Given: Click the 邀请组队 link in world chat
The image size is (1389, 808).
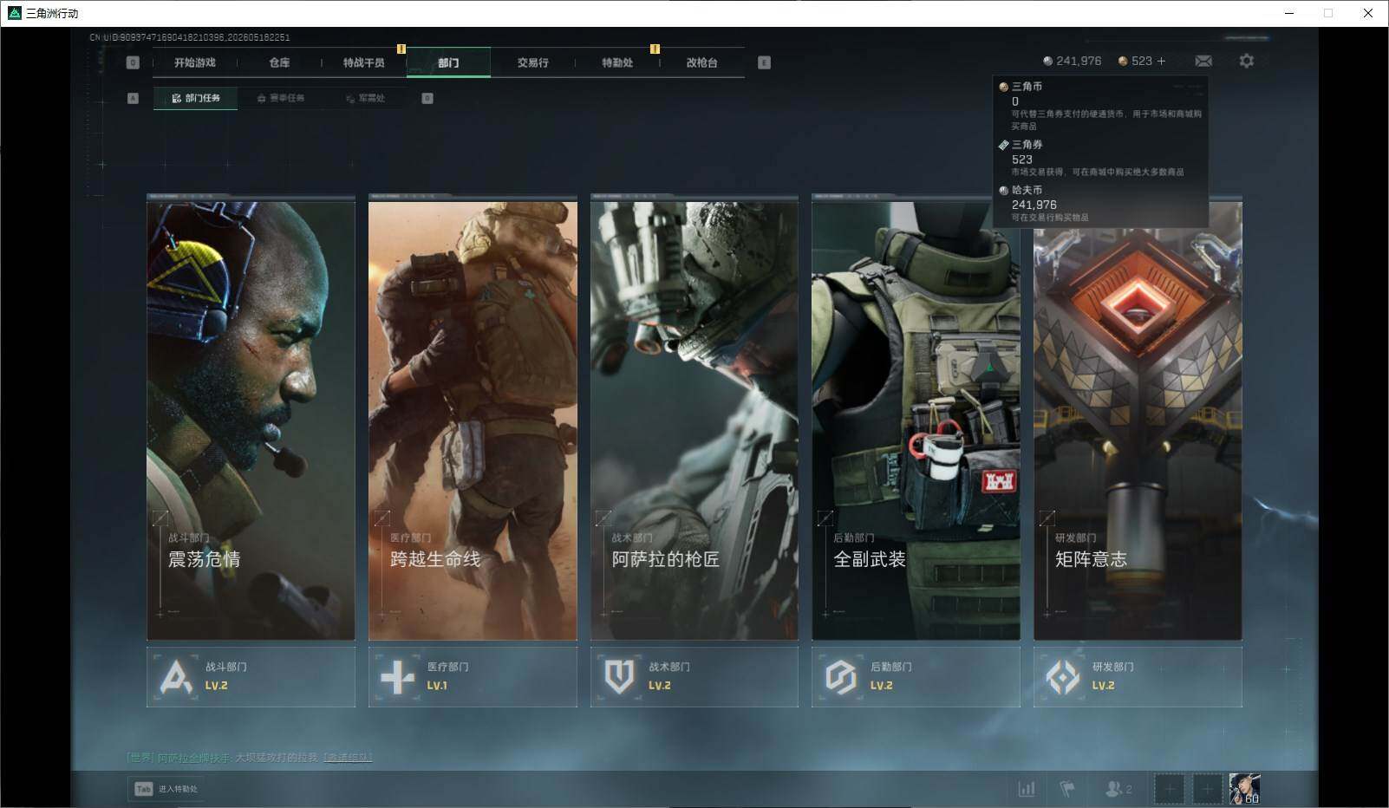Looking at the screenshot, I should [x=347, y=758].
